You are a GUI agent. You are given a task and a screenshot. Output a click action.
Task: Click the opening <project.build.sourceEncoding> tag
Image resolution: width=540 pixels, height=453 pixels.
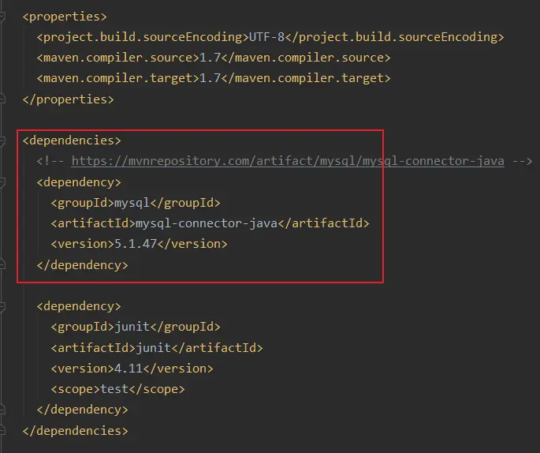pyautogui.click(x=143, y=37)
